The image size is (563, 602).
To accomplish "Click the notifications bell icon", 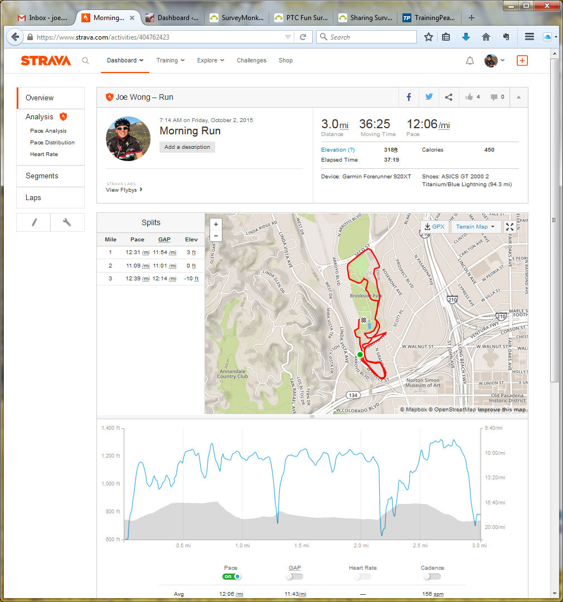I will [469, 61].
